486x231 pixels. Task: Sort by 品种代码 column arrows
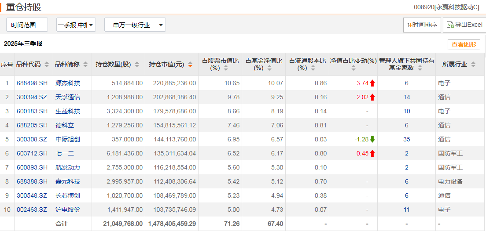click(47, 64)
